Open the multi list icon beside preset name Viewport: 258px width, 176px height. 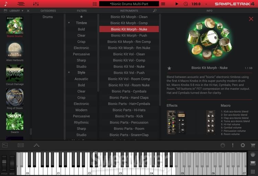(95, 4)
